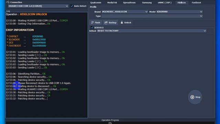Open the Qualcomm tab
220x124 pixels.
(96, 2)
